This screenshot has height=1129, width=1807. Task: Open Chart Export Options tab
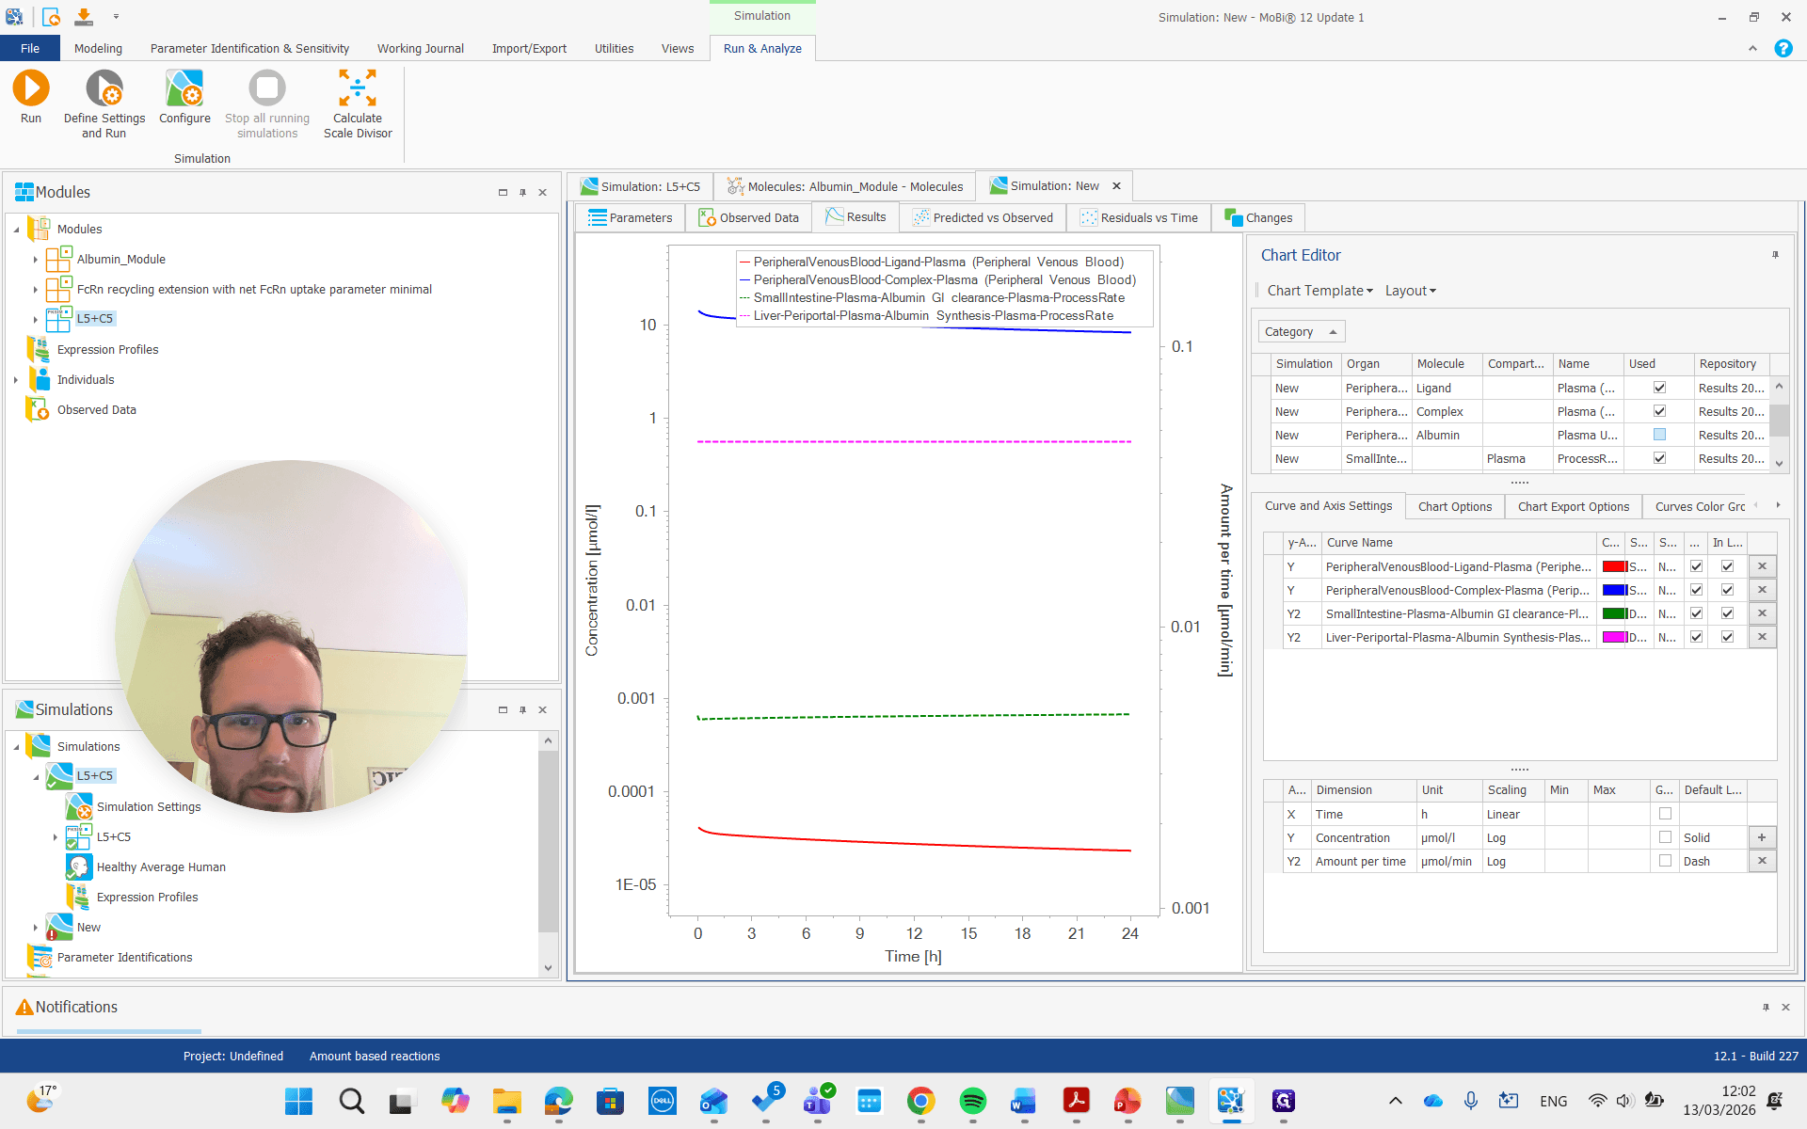click(x=1573, y=506)
